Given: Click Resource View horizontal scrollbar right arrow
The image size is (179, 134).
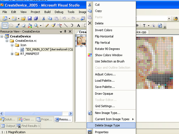Looking at the screenshot, I should click(x=71, y=113).
